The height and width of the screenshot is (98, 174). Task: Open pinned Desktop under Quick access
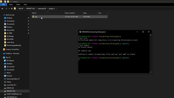pos(10,18)
